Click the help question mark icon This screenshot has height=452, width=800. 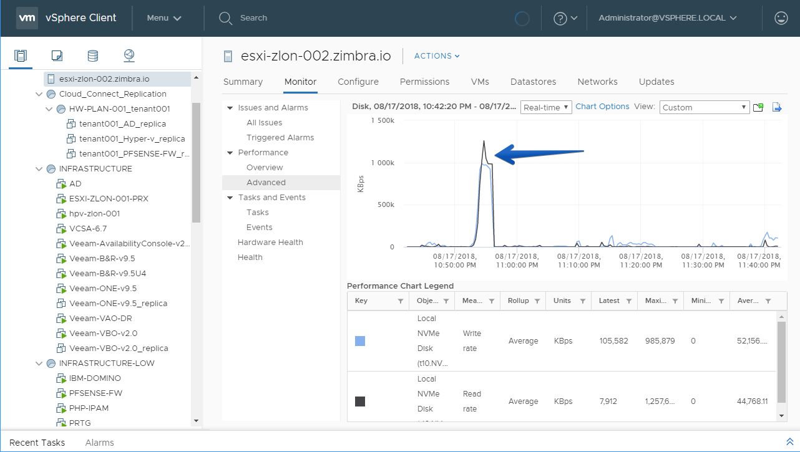point(560,18)
